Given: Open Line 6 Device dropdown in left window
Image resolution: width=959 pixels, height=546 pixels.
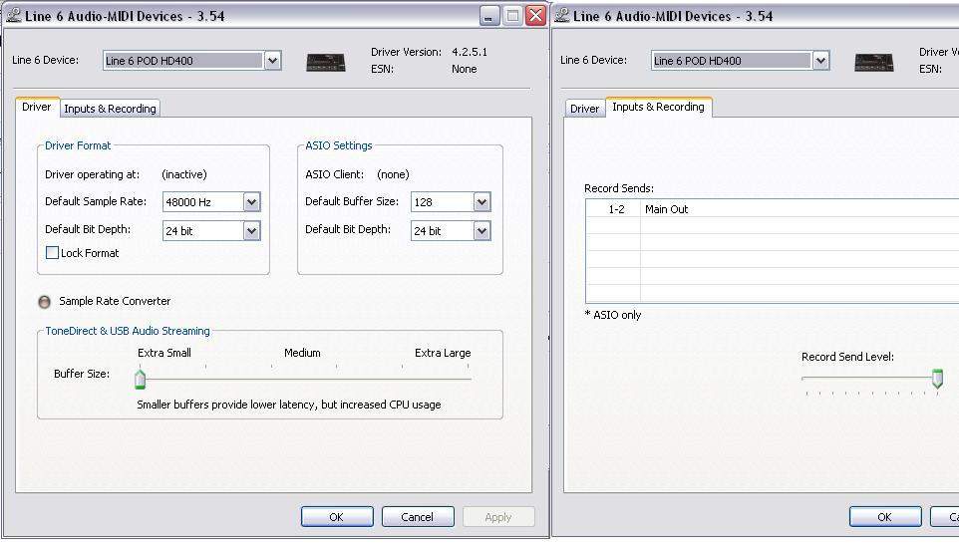Looking at the screenshot, I should [272, 61].
